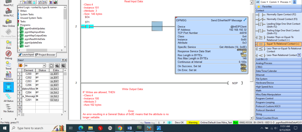This screenshot has height=132, width=302.
Task: Click the Warning status indicator
Action: coord(193,122)
